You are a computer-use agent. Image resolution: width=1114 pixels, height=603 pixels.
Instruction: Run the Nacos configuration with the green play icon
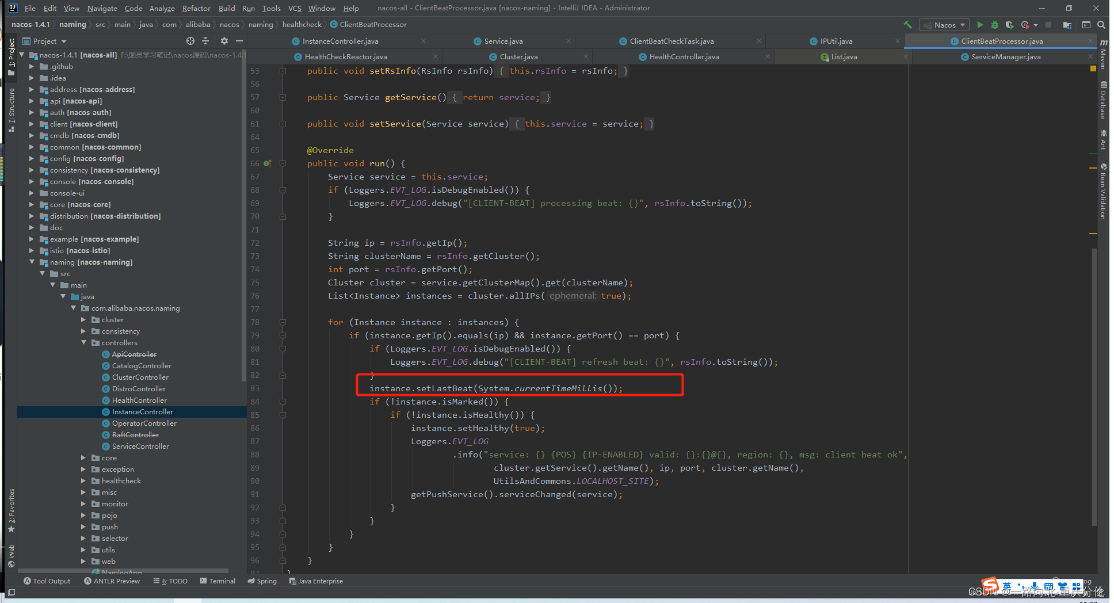[980, 25]
